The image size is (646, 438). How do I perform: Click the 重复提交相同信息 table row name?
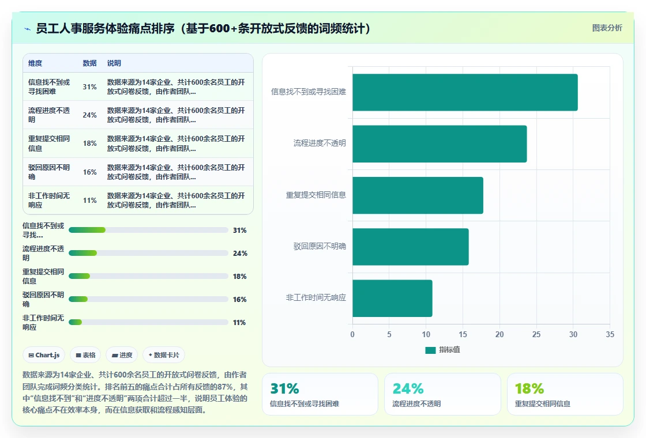tap(49, 144)
